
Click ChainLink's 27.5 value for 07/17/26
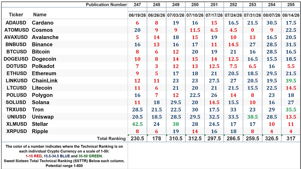(x=214, y=81)
